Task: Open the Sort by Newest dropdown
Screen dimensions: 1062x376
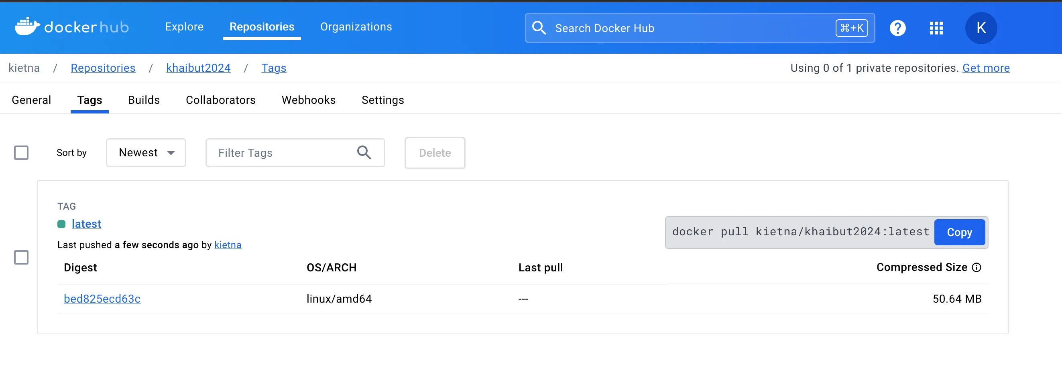Action: click(146, 153)
